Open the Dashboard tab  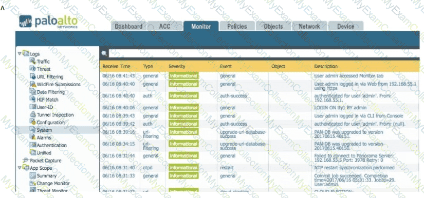point(128,27)
